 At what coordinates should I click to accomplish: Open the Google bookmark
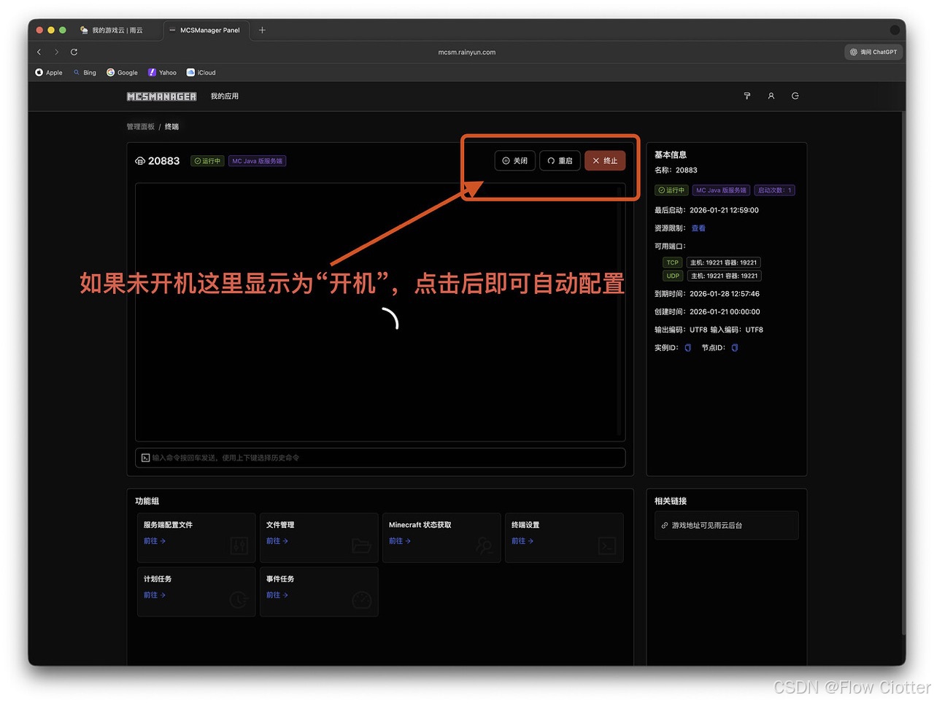(122, 72)
